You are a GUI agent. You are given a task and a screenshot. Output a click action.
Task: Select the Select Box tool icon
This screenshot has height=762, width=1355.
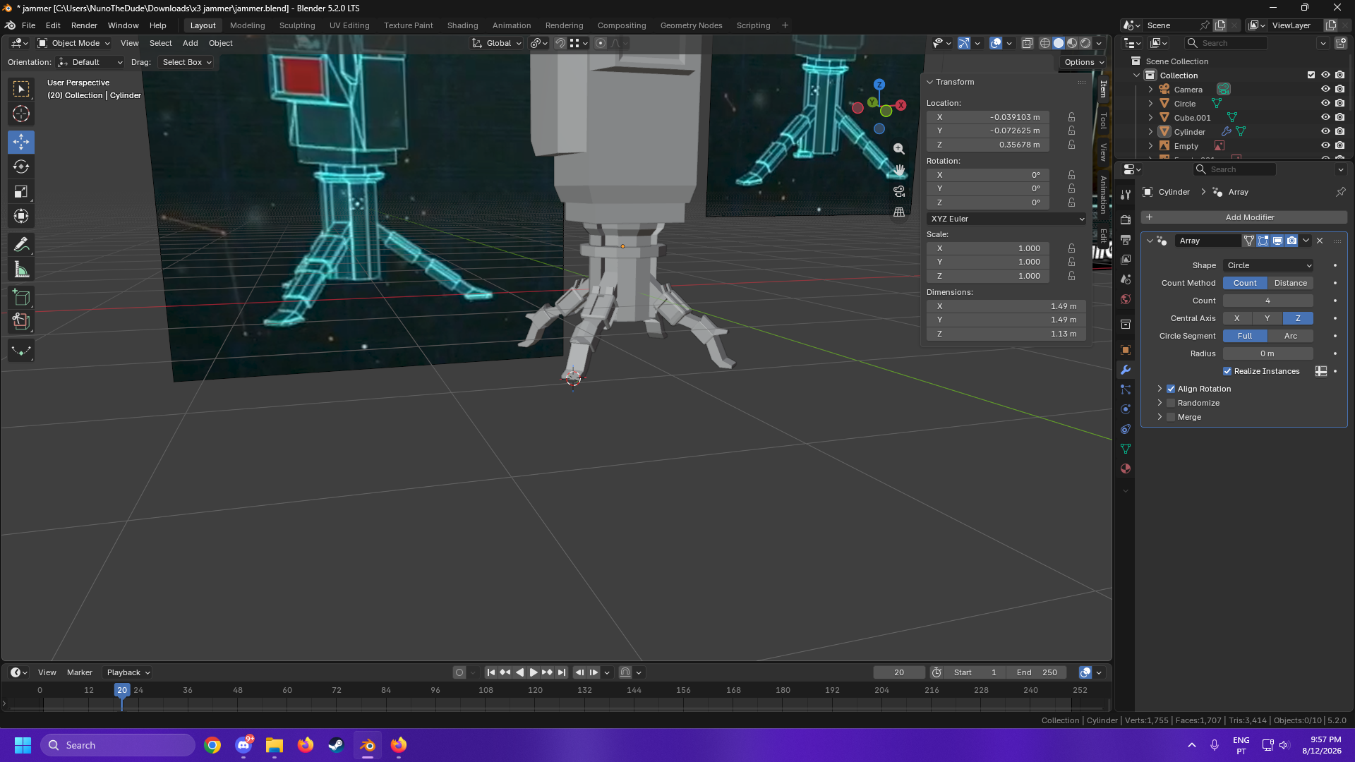(21, 89)
